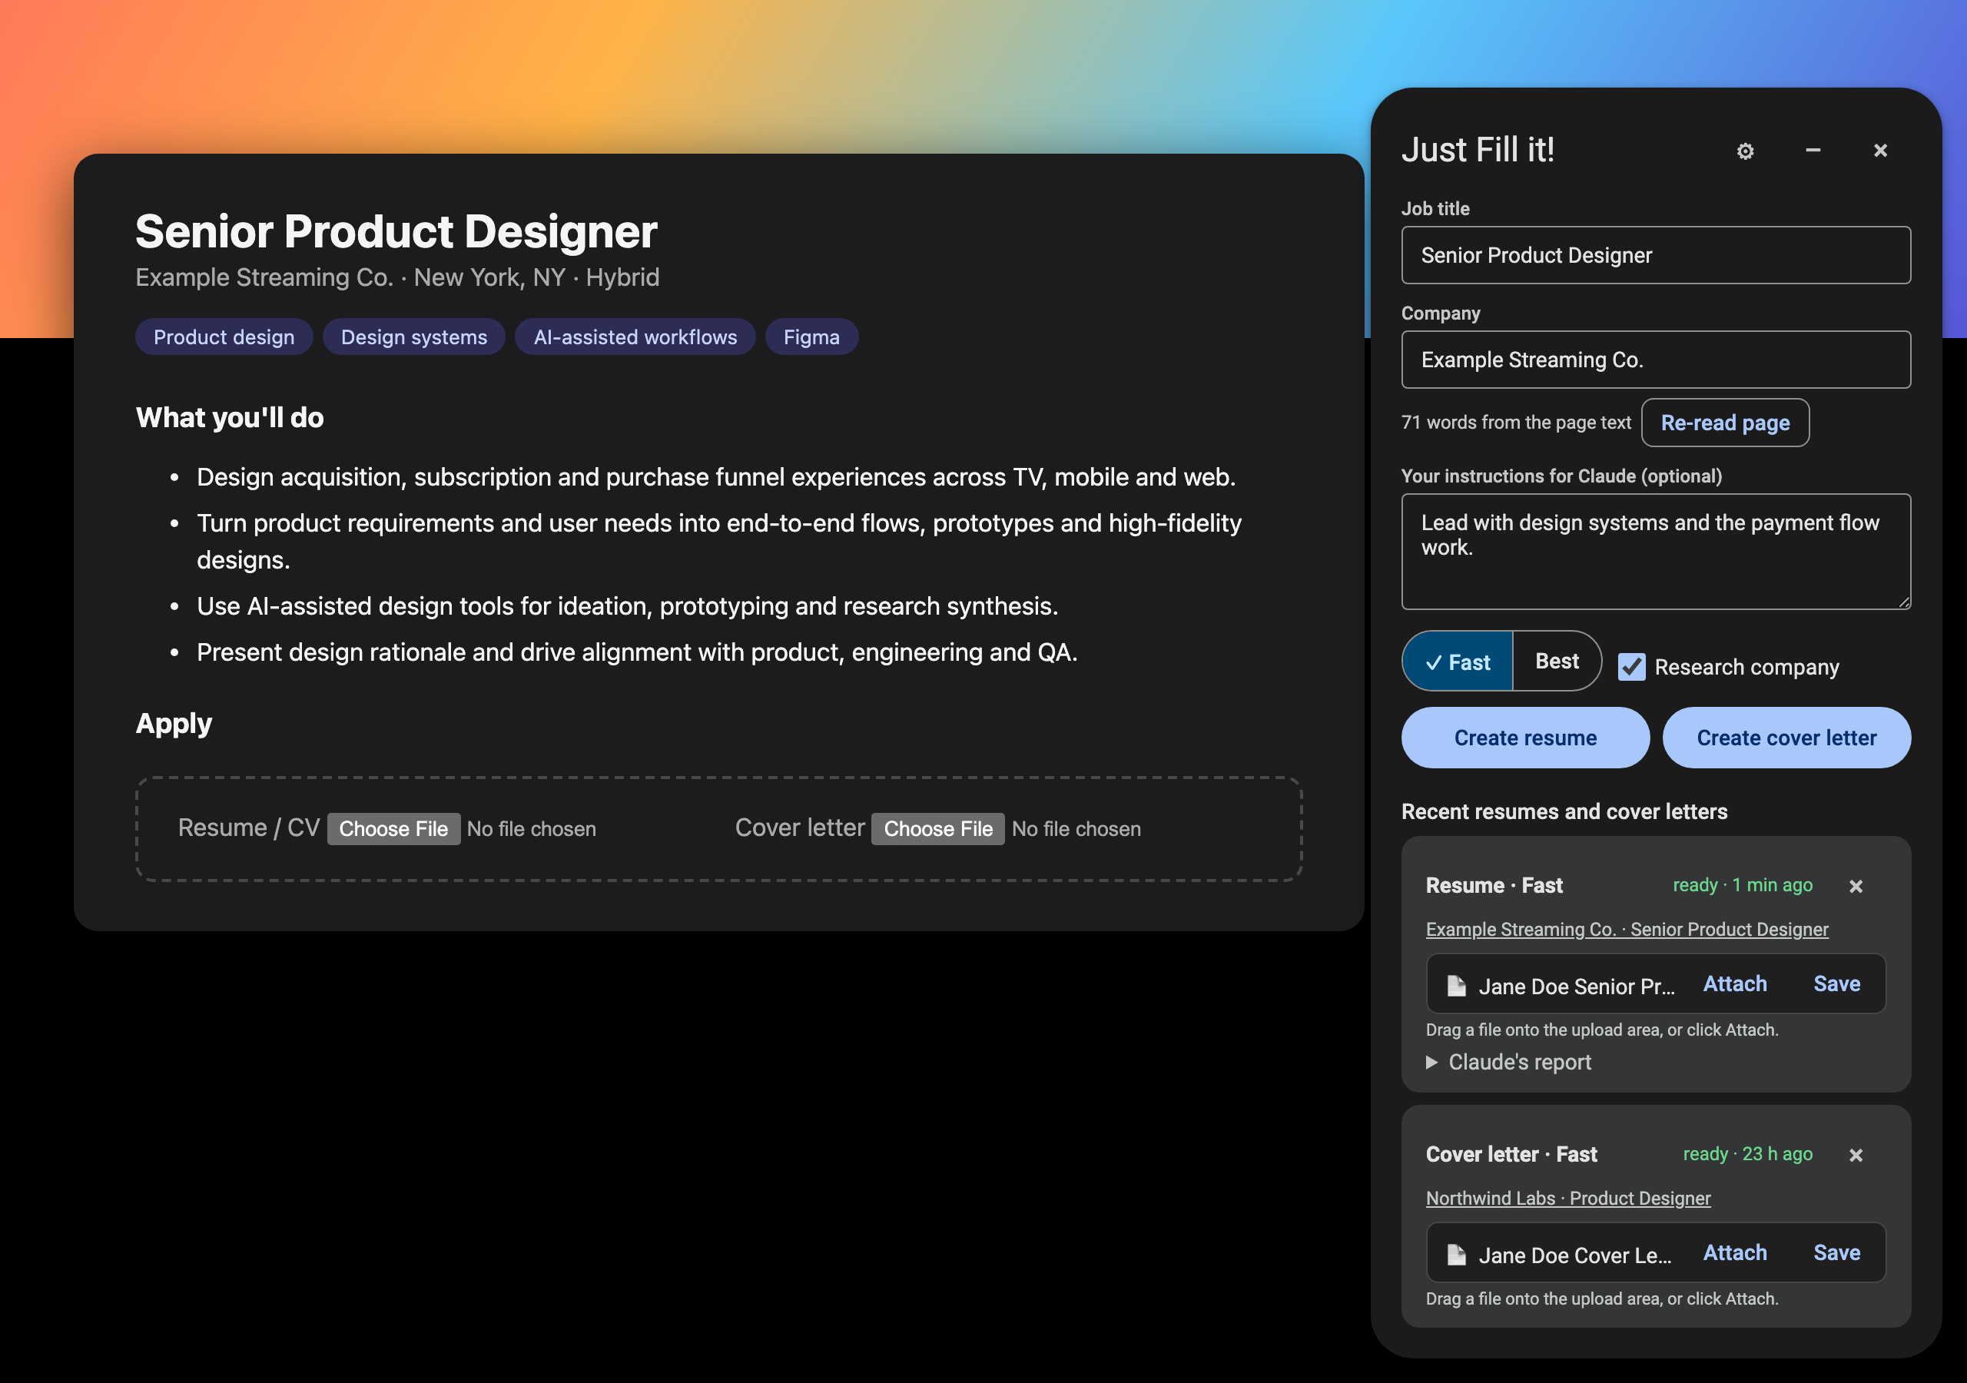Viewport: 1967px width, 1383px height.
Task: Click the Jane Doe Cover Le... file icon
Action: pyautogui.click(x=1456, y=1255)
